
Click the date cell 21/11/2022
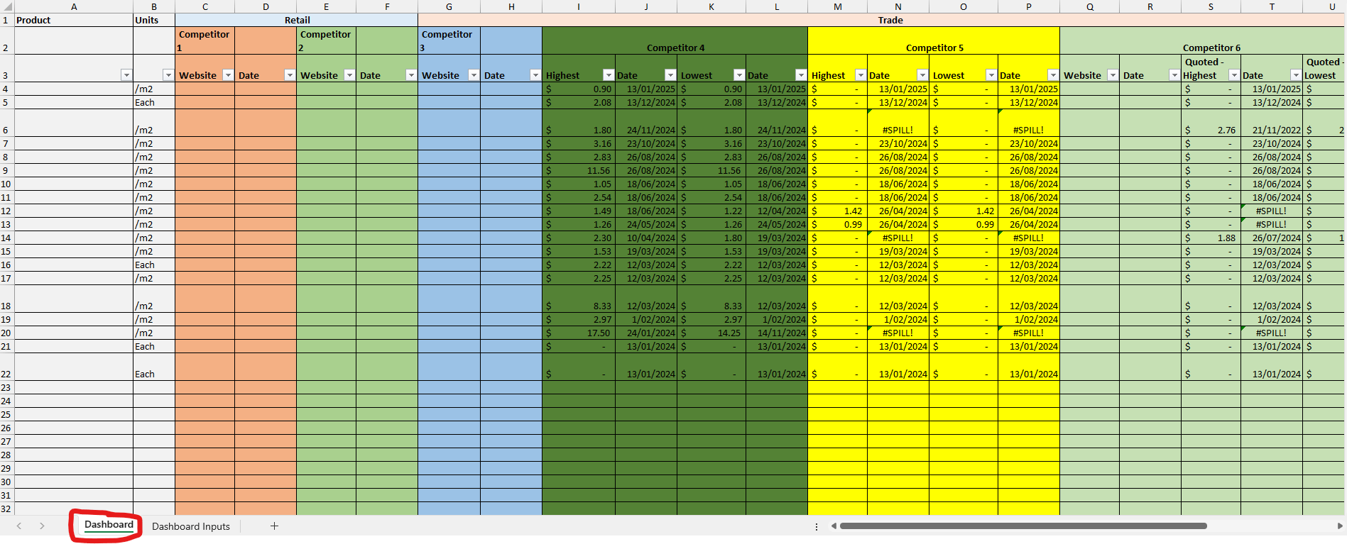1272,123
